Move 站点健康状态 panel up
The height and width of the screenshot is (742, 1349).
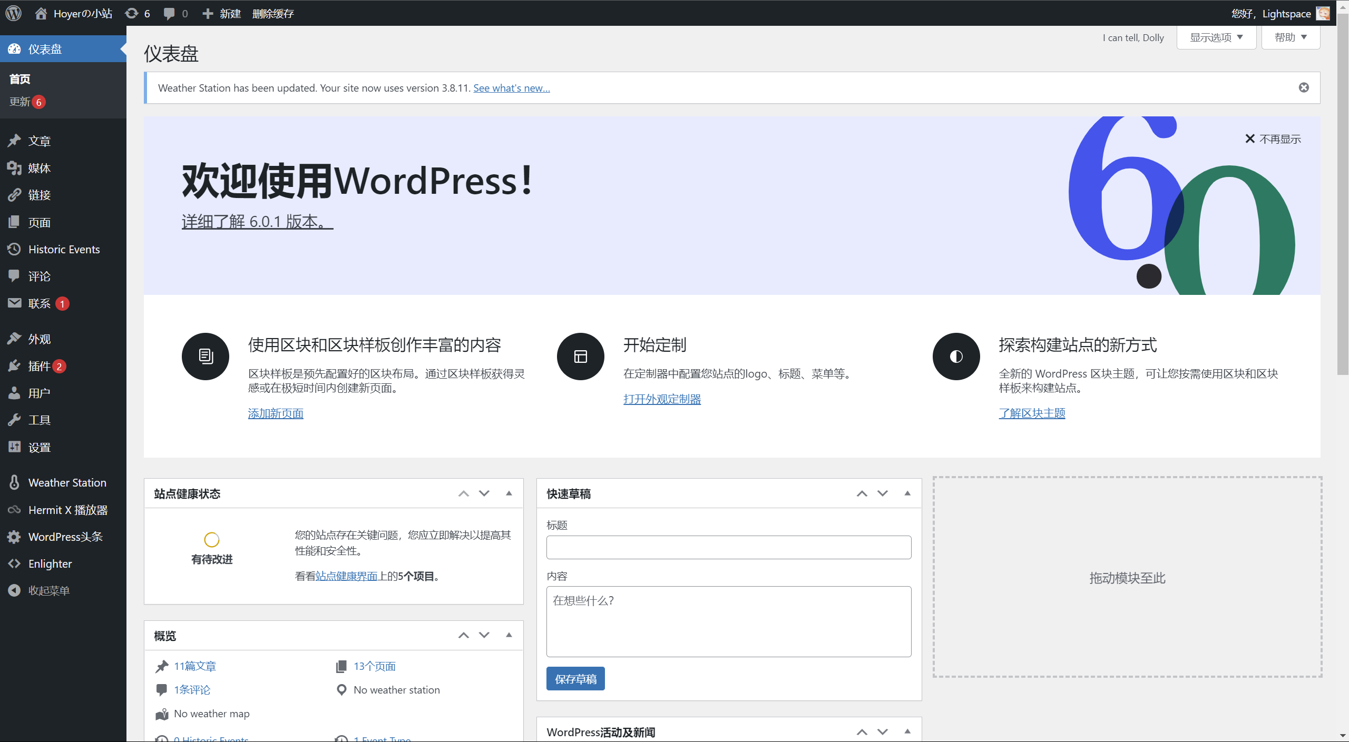pyautogui.click(x=463, y=493)
